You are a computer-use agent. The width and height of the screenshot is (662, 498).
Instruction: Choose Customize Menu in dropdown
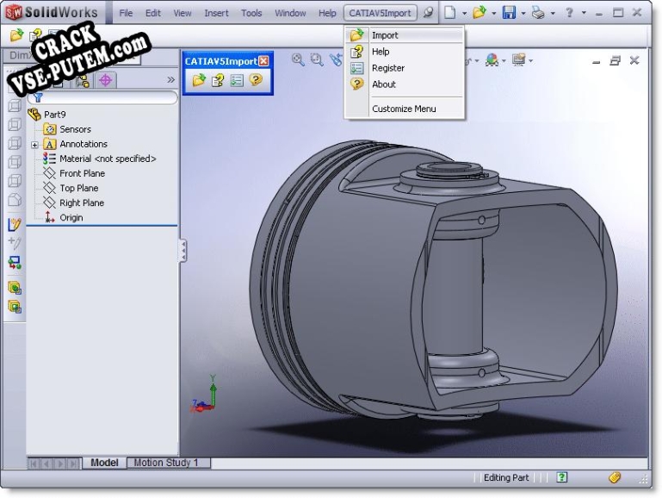click(405, 109)
